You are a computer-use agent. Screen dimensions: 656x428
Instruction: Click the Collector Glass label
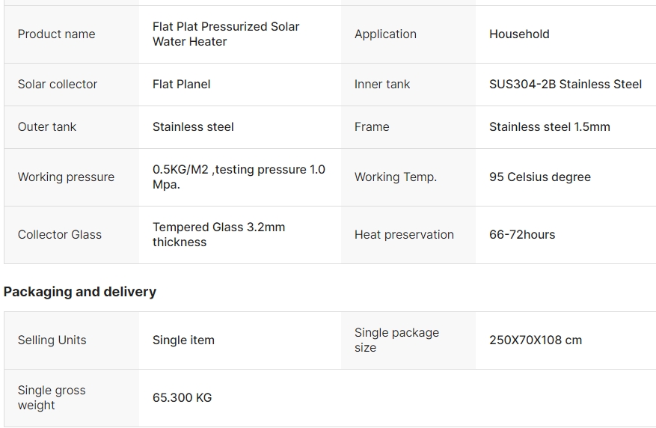pyautogui.click(x=60, y=235)
